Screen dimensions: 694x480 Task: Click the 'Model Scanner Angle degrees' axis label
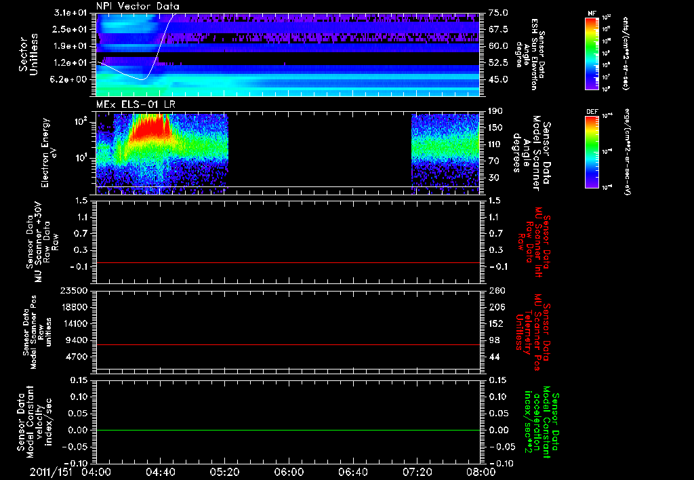(533, 153)
